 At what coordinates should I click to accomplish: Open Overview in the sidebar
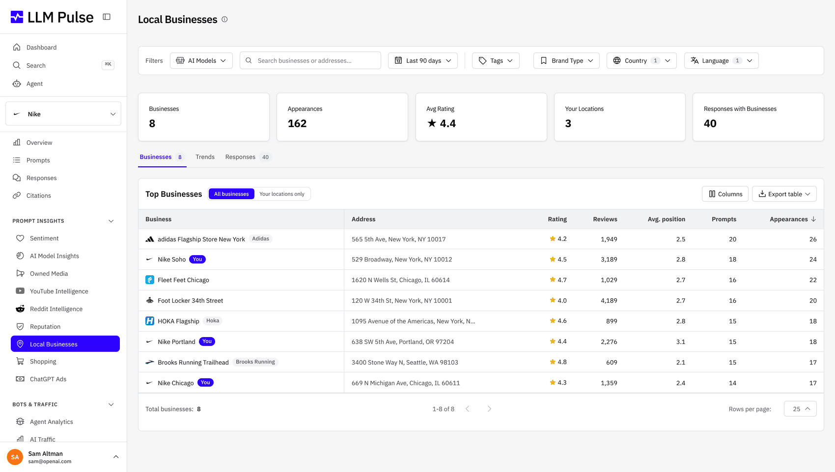[x=63, y=143]
